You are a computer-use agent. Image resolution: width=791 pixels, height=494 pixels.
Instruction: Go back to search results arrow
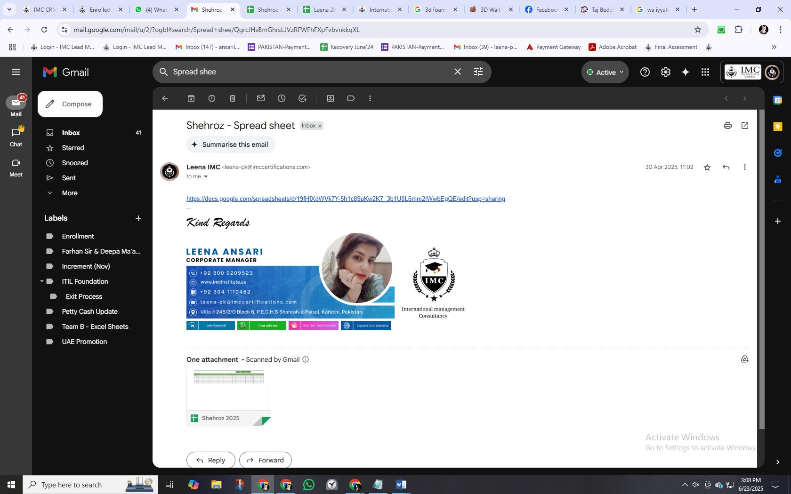[165, 98]
